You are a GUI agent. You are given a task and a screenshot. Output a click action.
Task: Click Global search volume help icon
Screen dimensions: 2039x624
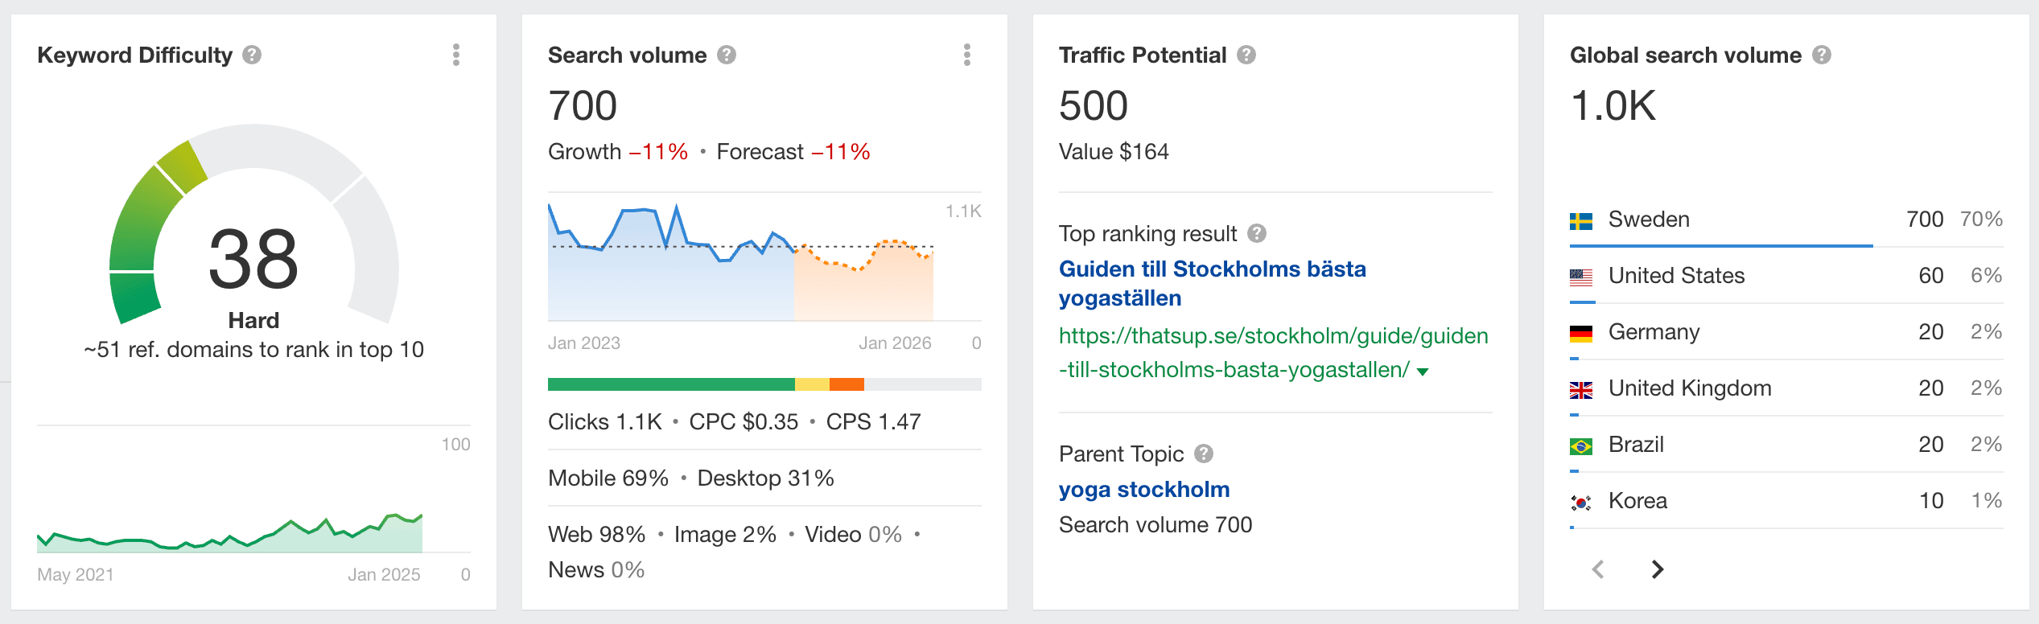(x=1822, y=55)
